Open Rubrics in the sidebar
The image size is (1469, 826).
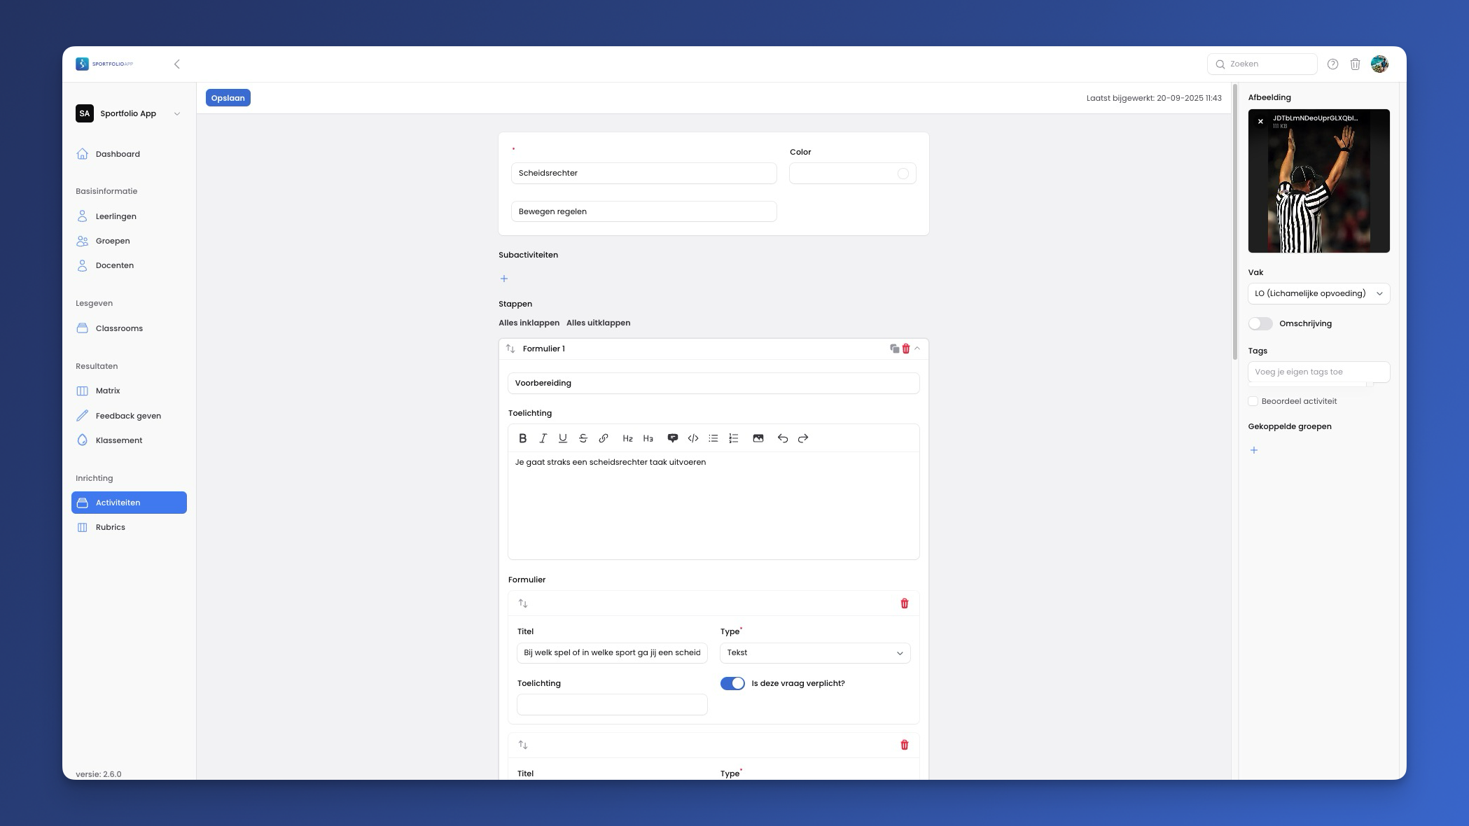click(111, 527)
